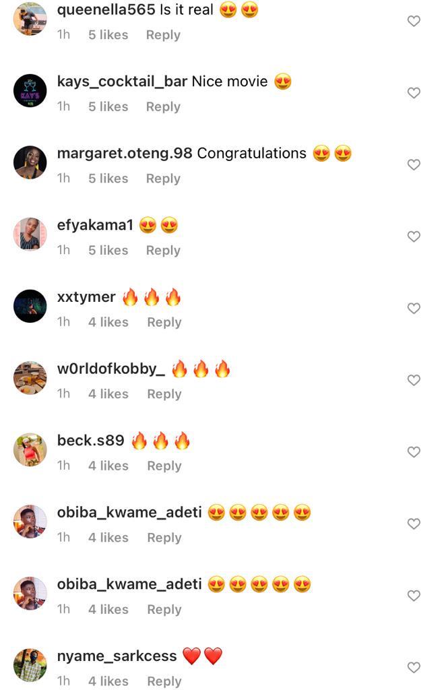Reply to kays_cocktail_bar's Nice movie comment
This screenshot has width=444, height=690.
(163, 106)
